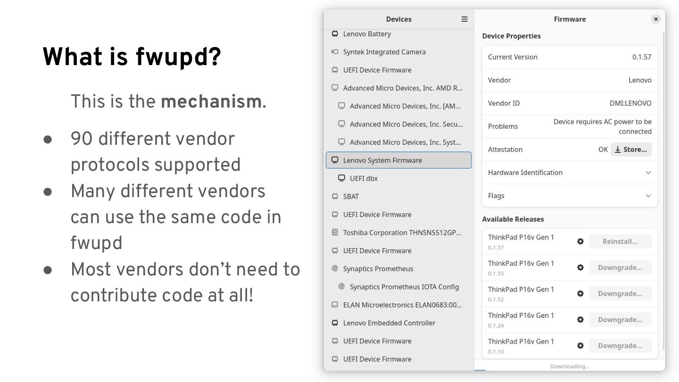Select Synaptics Prometheus fingerprint device

point(398,269)
